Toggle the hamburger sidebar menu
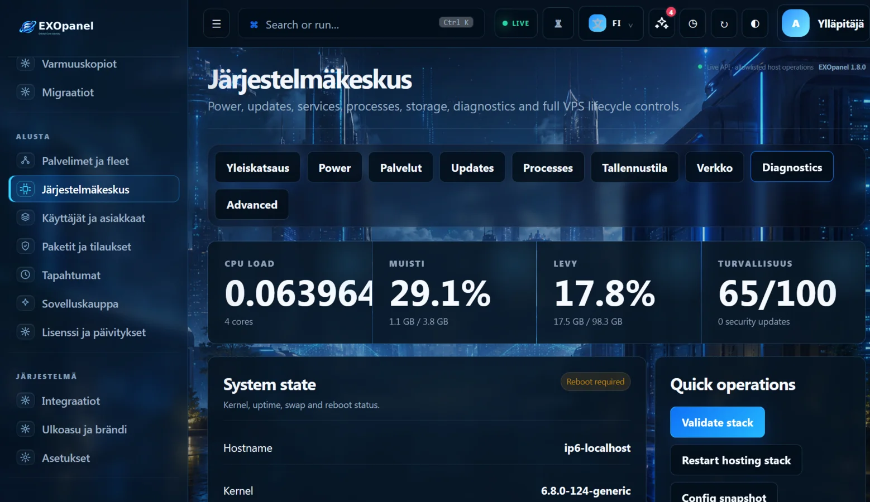Screen dimensions: 870x502 point(217,23)
